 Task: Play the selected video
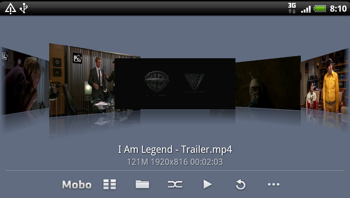207,185
